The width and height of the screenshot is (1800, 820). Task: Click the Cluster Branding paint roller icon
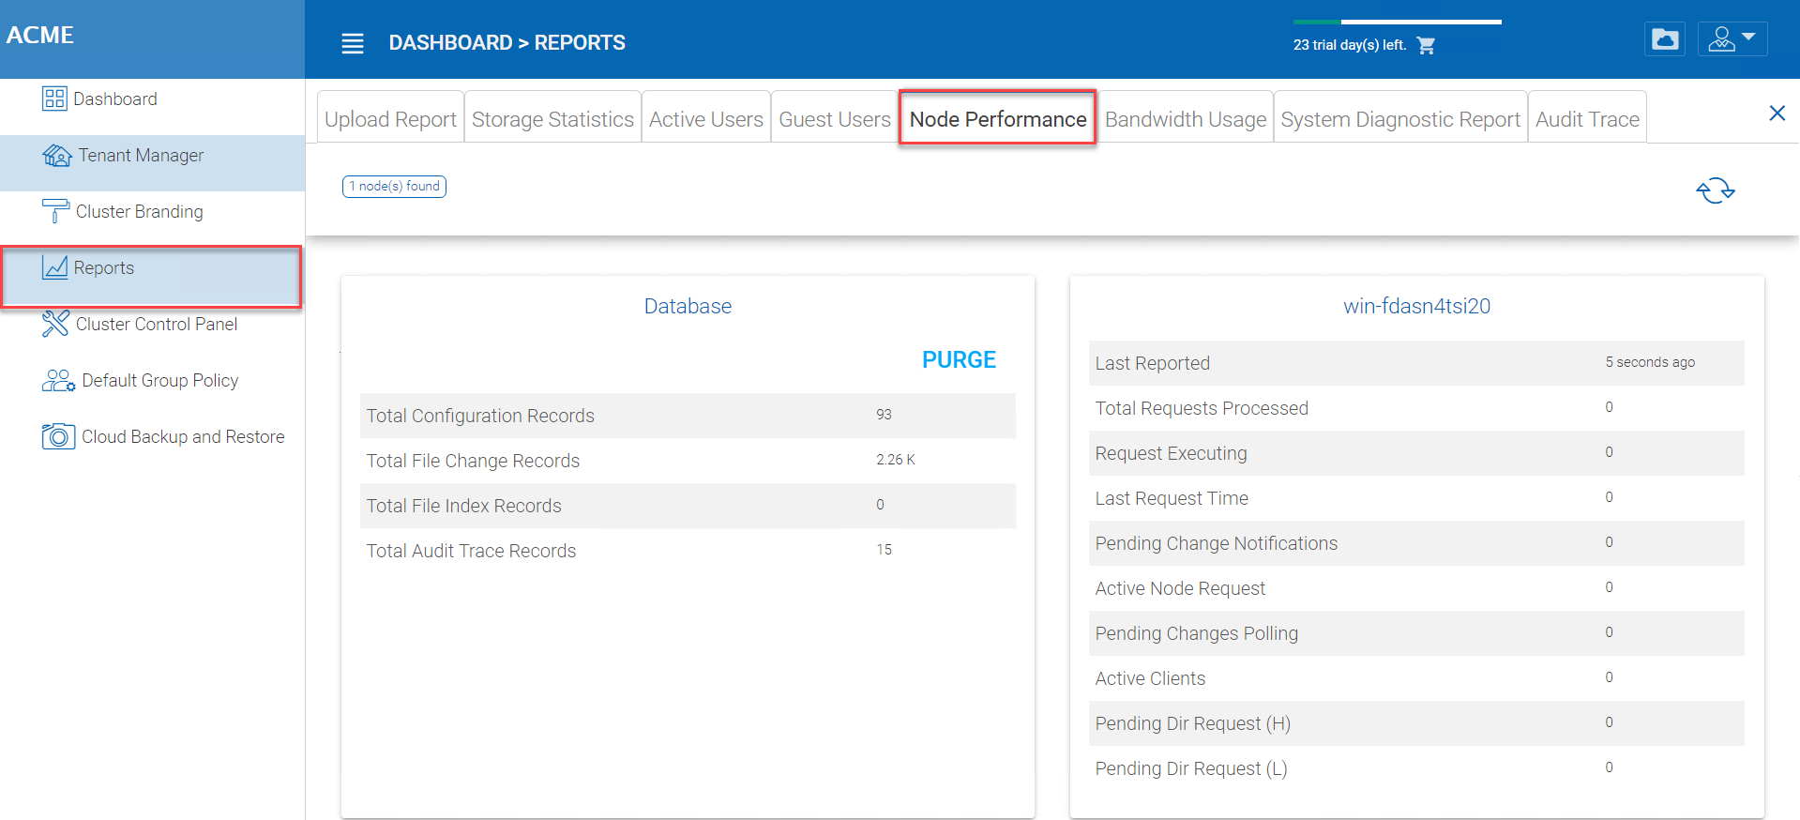(55, 211)
